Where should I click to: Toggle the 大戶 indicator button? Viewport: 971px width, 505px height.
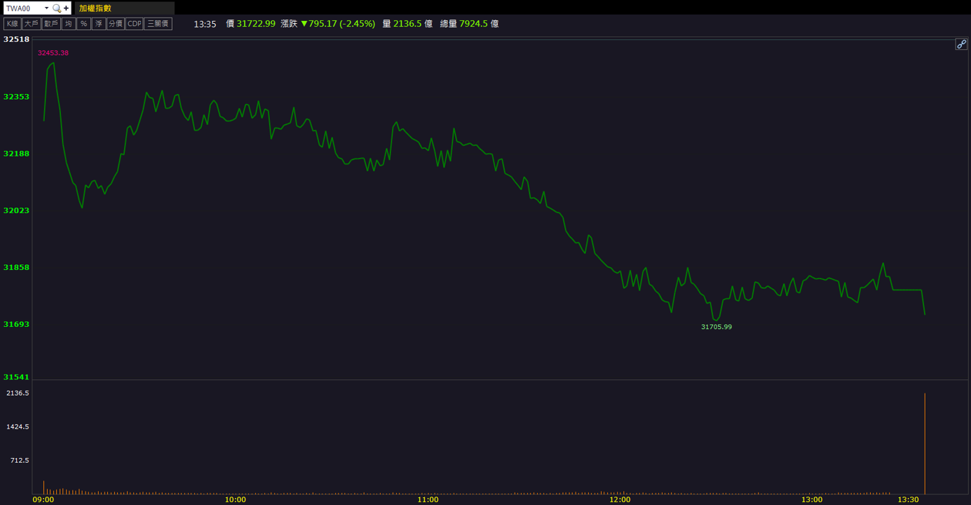(x=31, y=24)
